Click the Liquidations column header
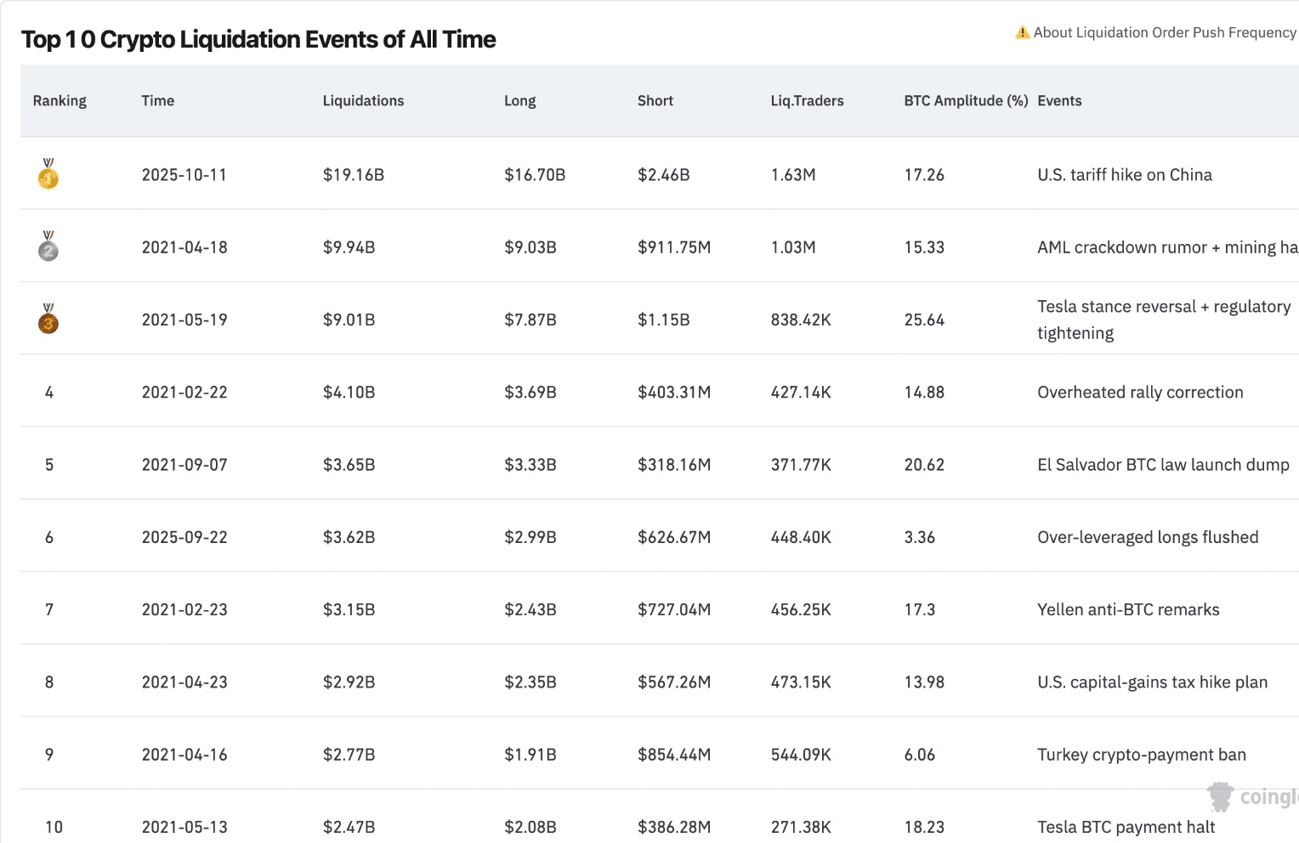Viewport: 1299px width, 843px height. tap(363, 100)
